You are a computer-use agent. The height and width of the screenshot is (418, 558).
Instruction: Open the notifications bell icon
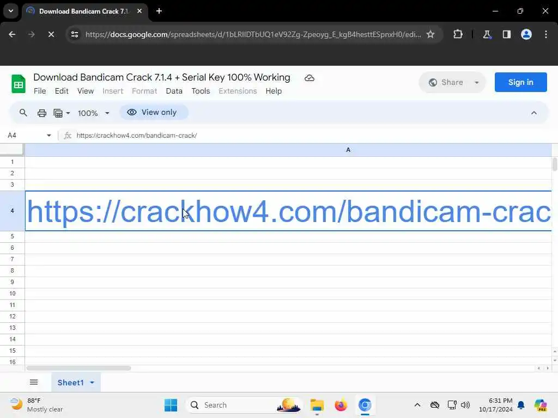[x=521, y=405]
